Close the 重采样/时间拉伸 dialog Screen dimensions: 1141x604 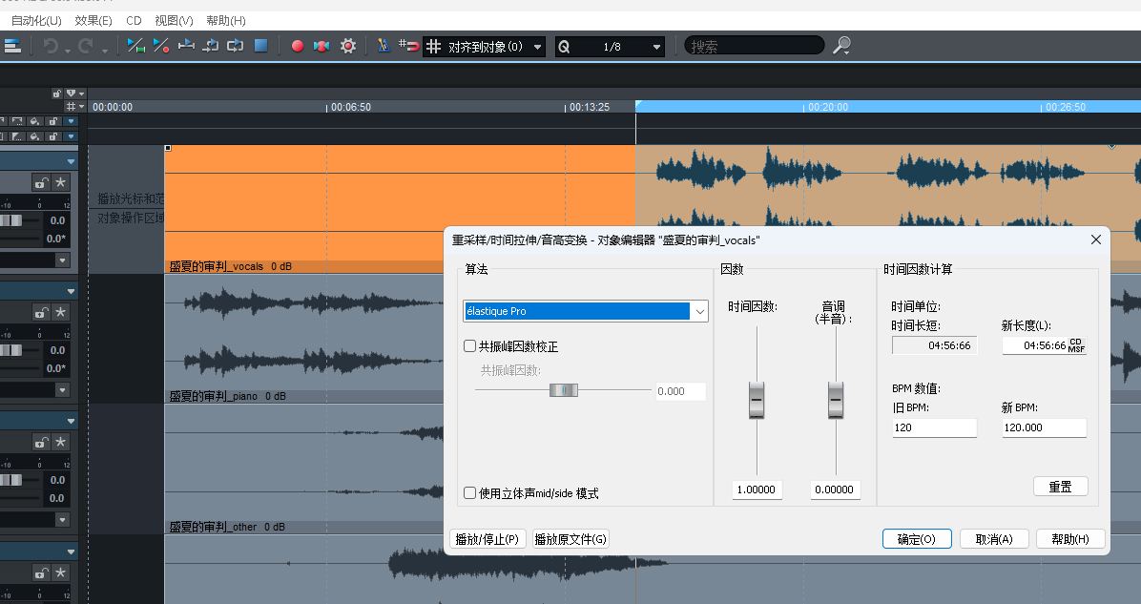pyautogui.click(x=1096, y=240)
